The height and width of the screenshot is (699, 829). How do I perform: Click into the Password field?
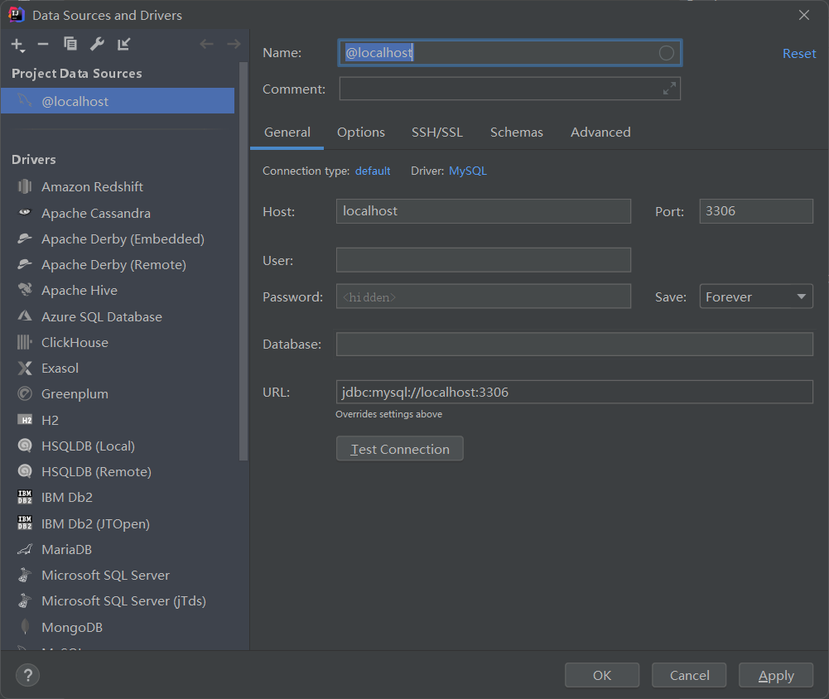point(483,296)
